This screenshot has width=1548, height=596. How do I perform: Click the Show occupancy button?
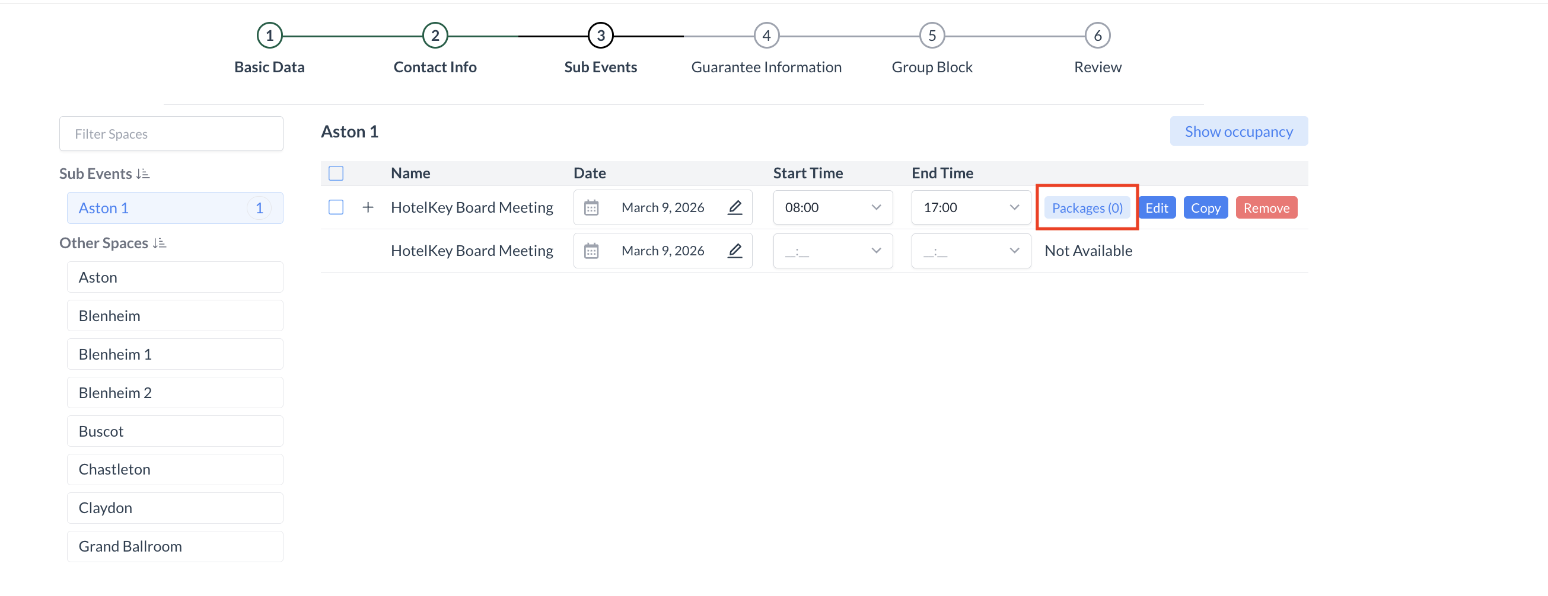click(x=1238, y=132)
